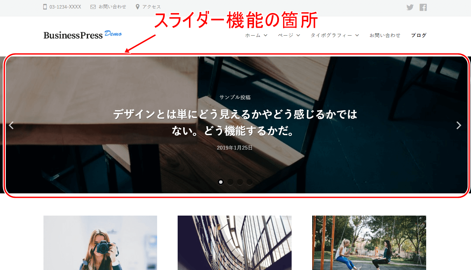
Task: Open the ホーム navigation item
Action: [x=253, y=35]
